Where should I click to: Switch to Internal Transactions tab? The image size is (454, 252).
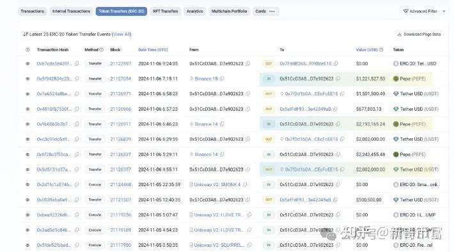click(x=71, y=12)
